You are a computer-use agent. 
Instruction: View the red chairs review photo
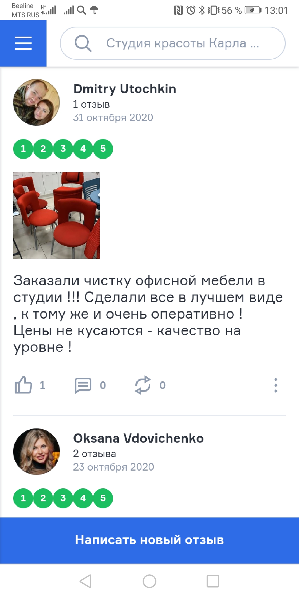coord(56,215)
